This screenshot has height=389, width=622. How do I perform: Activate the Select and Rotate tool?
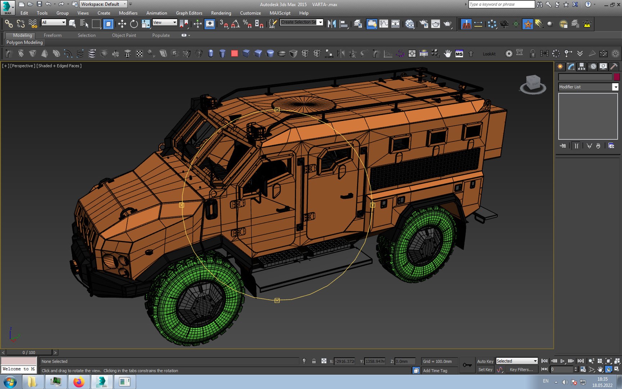click(134, 24)
